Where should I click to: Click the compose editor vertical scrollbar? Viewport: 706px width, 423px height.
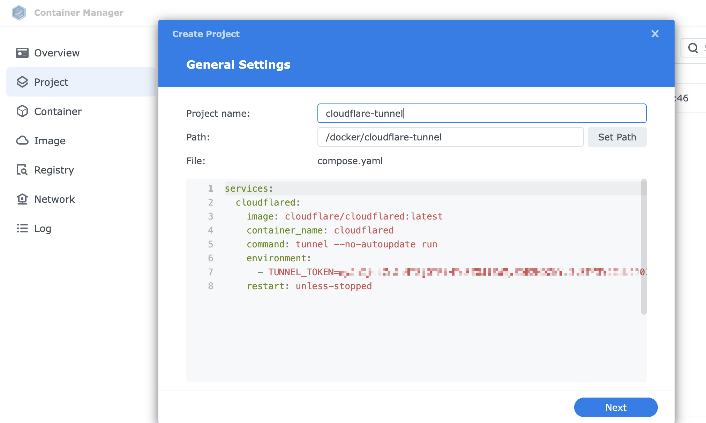pyautogui.click(x=644, y=247)
